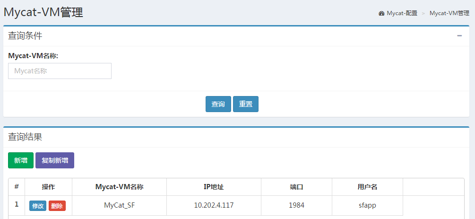Collapse the 查询条件 panel with minus icon
This screenshot has height=219, width=475.
[x=459, y=36]
